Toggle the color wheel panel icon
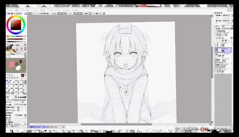The width and height of the screenshot is (239, 137). [x=7, y=14]
